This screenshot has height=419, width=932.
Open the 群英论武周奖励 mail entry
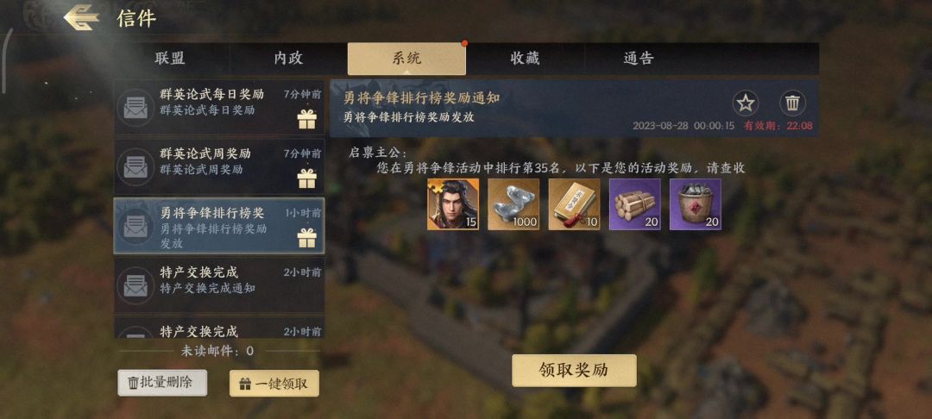coord(219,166)
